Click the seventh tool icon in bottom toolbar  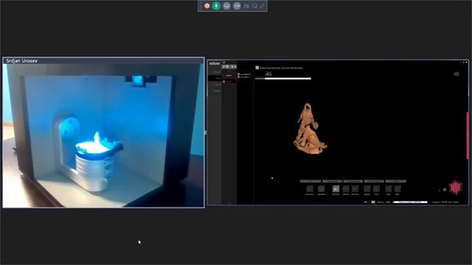click(x=376, y=188)
